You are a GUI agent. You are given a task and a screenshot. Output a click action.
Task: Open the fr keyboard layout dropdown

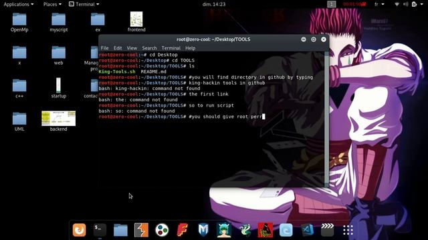(379, 4)
